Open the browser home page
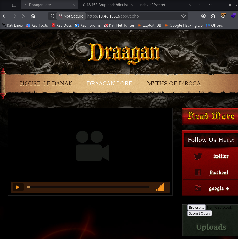 (33, 16)
